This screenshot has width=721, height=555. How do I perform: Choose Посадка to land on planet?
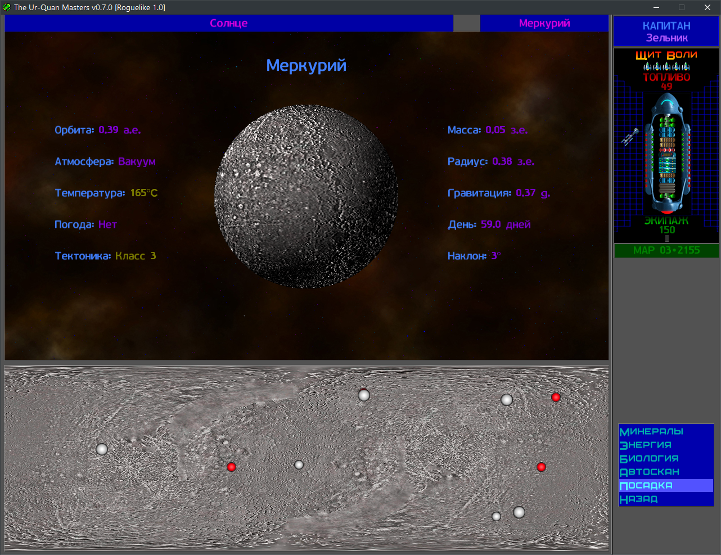pyautogui.click(x=666, y=485)
